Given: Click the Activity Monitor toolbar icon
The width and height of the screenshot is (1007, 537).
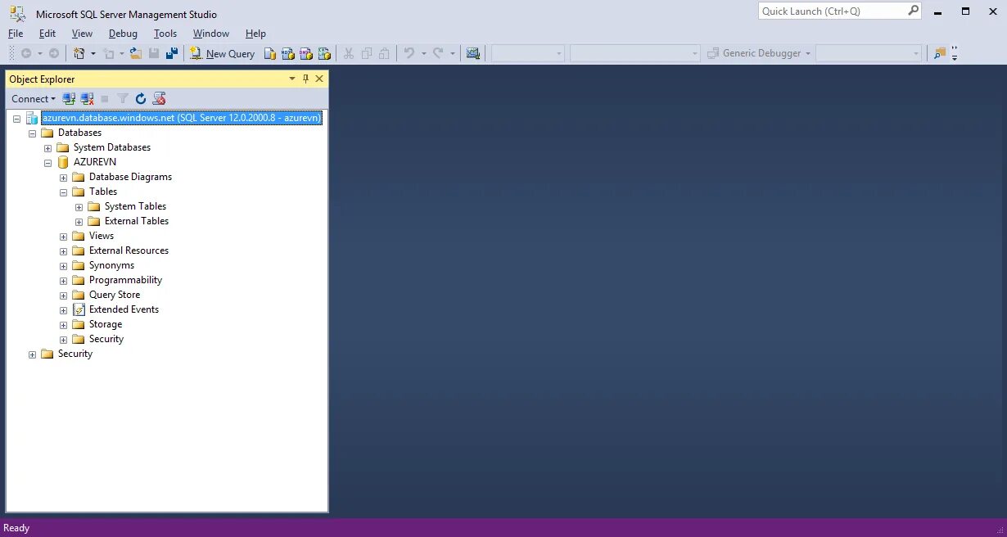Looking at the screenshot, I should 472,53.
